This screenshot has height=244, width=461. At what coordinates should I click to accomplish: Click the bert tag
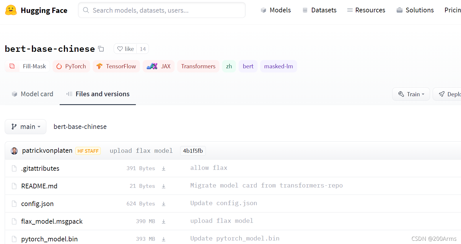click(x=248, y=66)
